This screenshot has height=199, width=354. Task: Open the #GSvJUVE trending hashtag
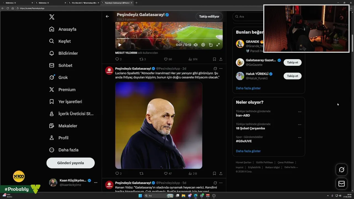244,141
